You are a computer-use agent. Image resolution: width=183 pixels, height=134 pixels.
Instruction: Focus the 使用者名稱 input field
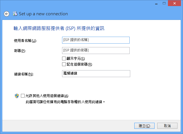click(96, 40)
